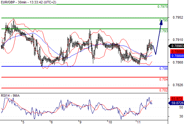The image size is (184, 124).
Task: Select the RSI axis level 50
Action: pyautogui.click(x=181, y=107)
